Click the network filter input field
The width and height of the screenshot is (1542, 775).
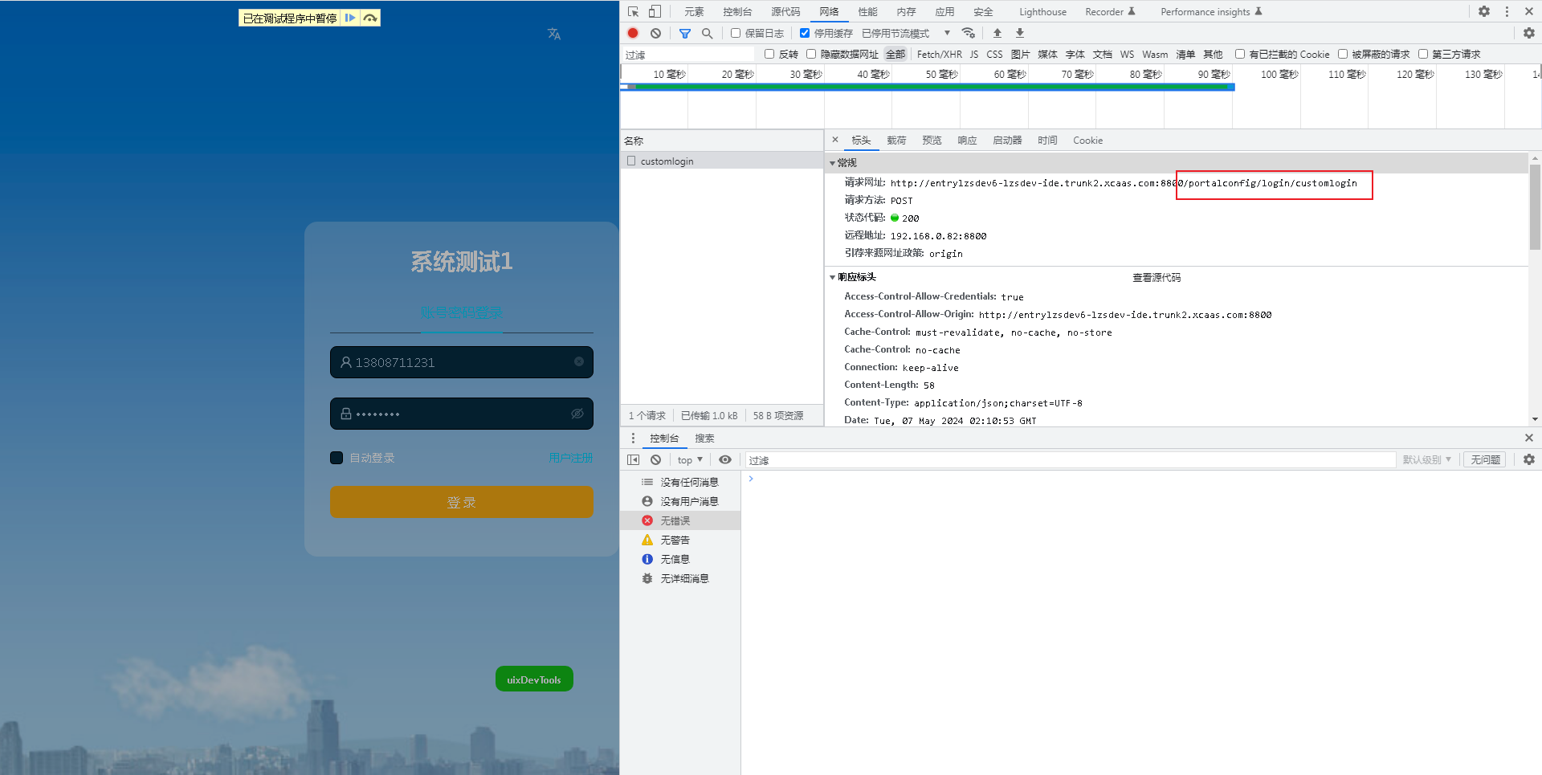click(687, 55)
